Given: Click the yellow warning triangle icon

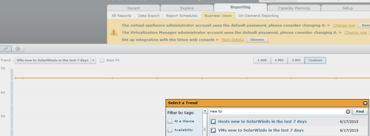Looking at the screenshot, I should (114, 32).
